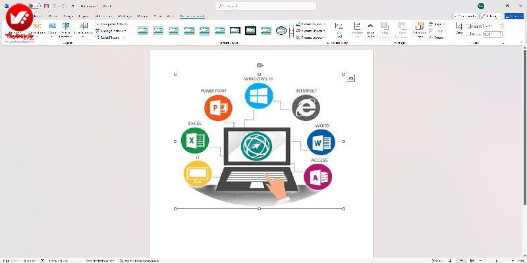Open the View tab

tap(157, 16)
